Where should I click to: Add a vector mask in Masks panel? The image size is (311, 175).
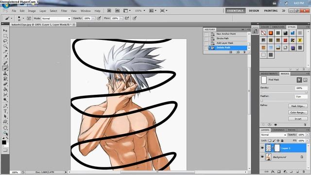(305, 80)
